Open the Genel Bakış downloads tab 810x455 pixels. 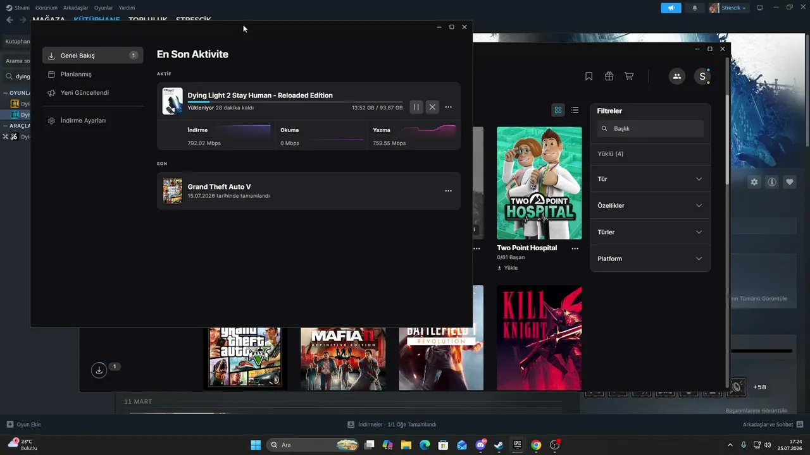[x=93, y=56]
